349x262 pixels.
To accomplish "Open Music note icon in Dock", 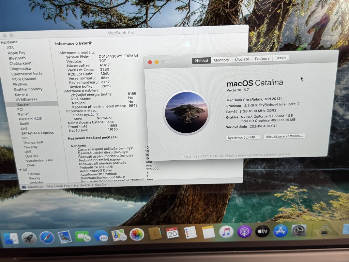I will coord(226,232).
